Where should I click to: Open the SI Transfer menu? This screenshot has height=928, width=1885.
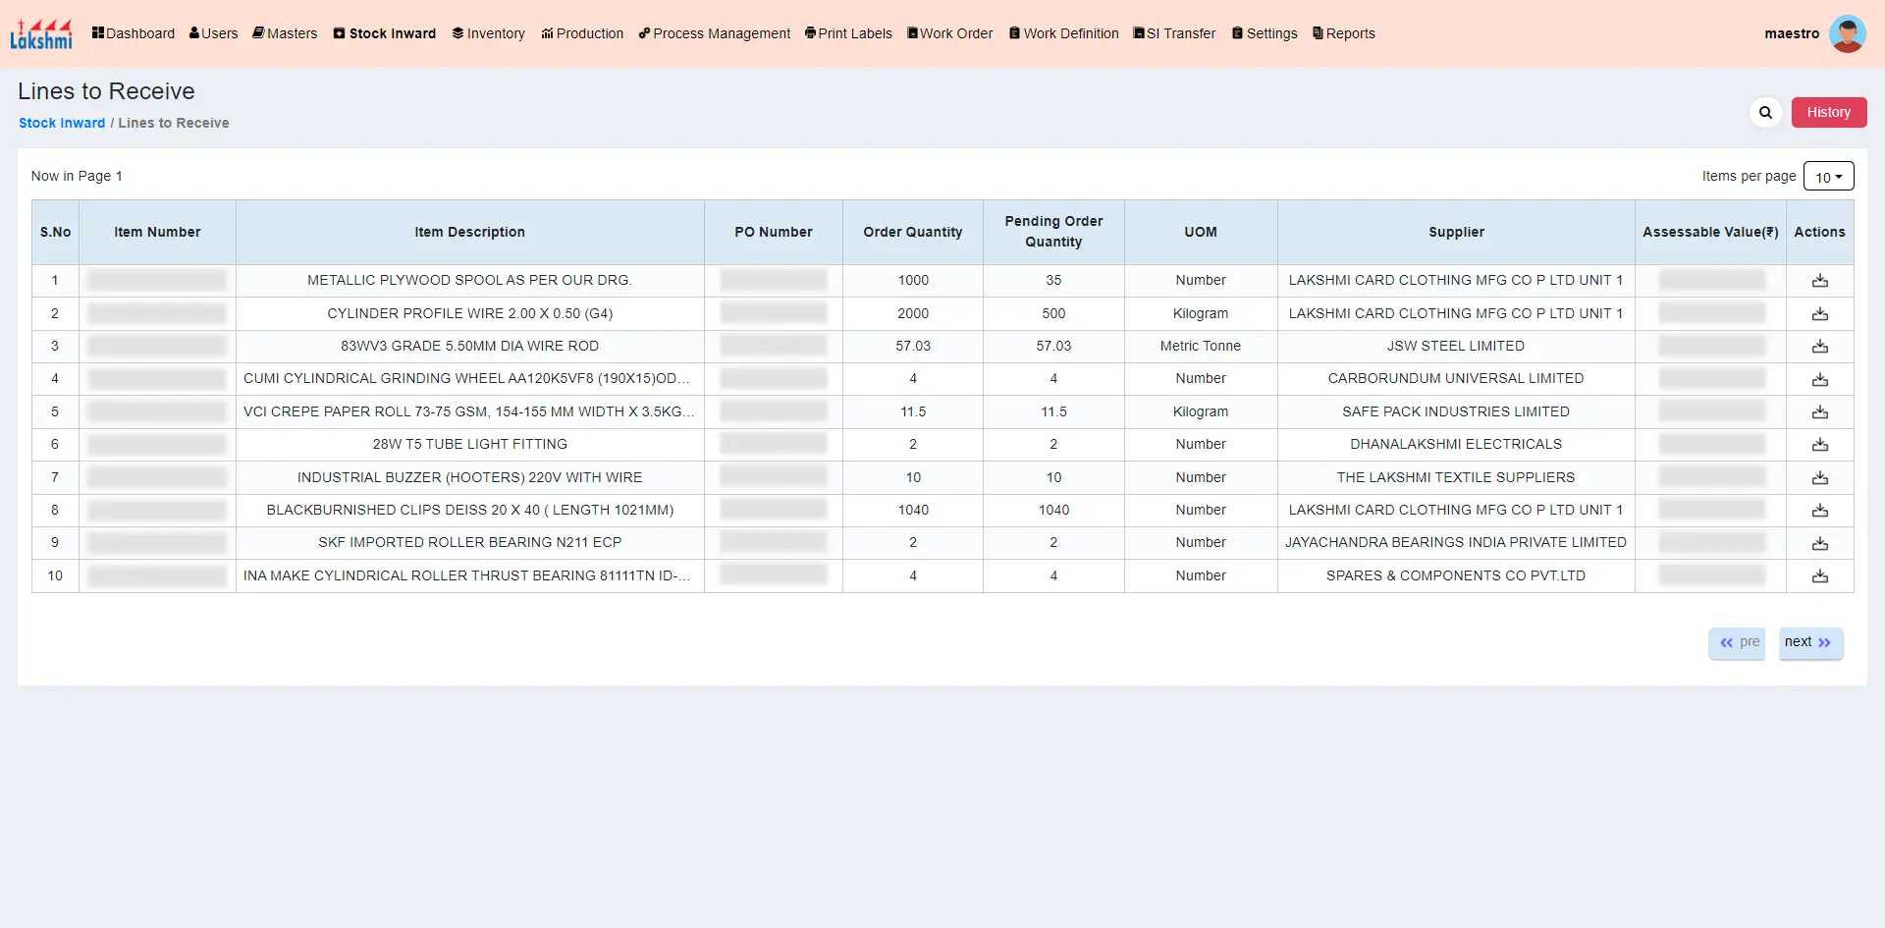[1174, 33]
